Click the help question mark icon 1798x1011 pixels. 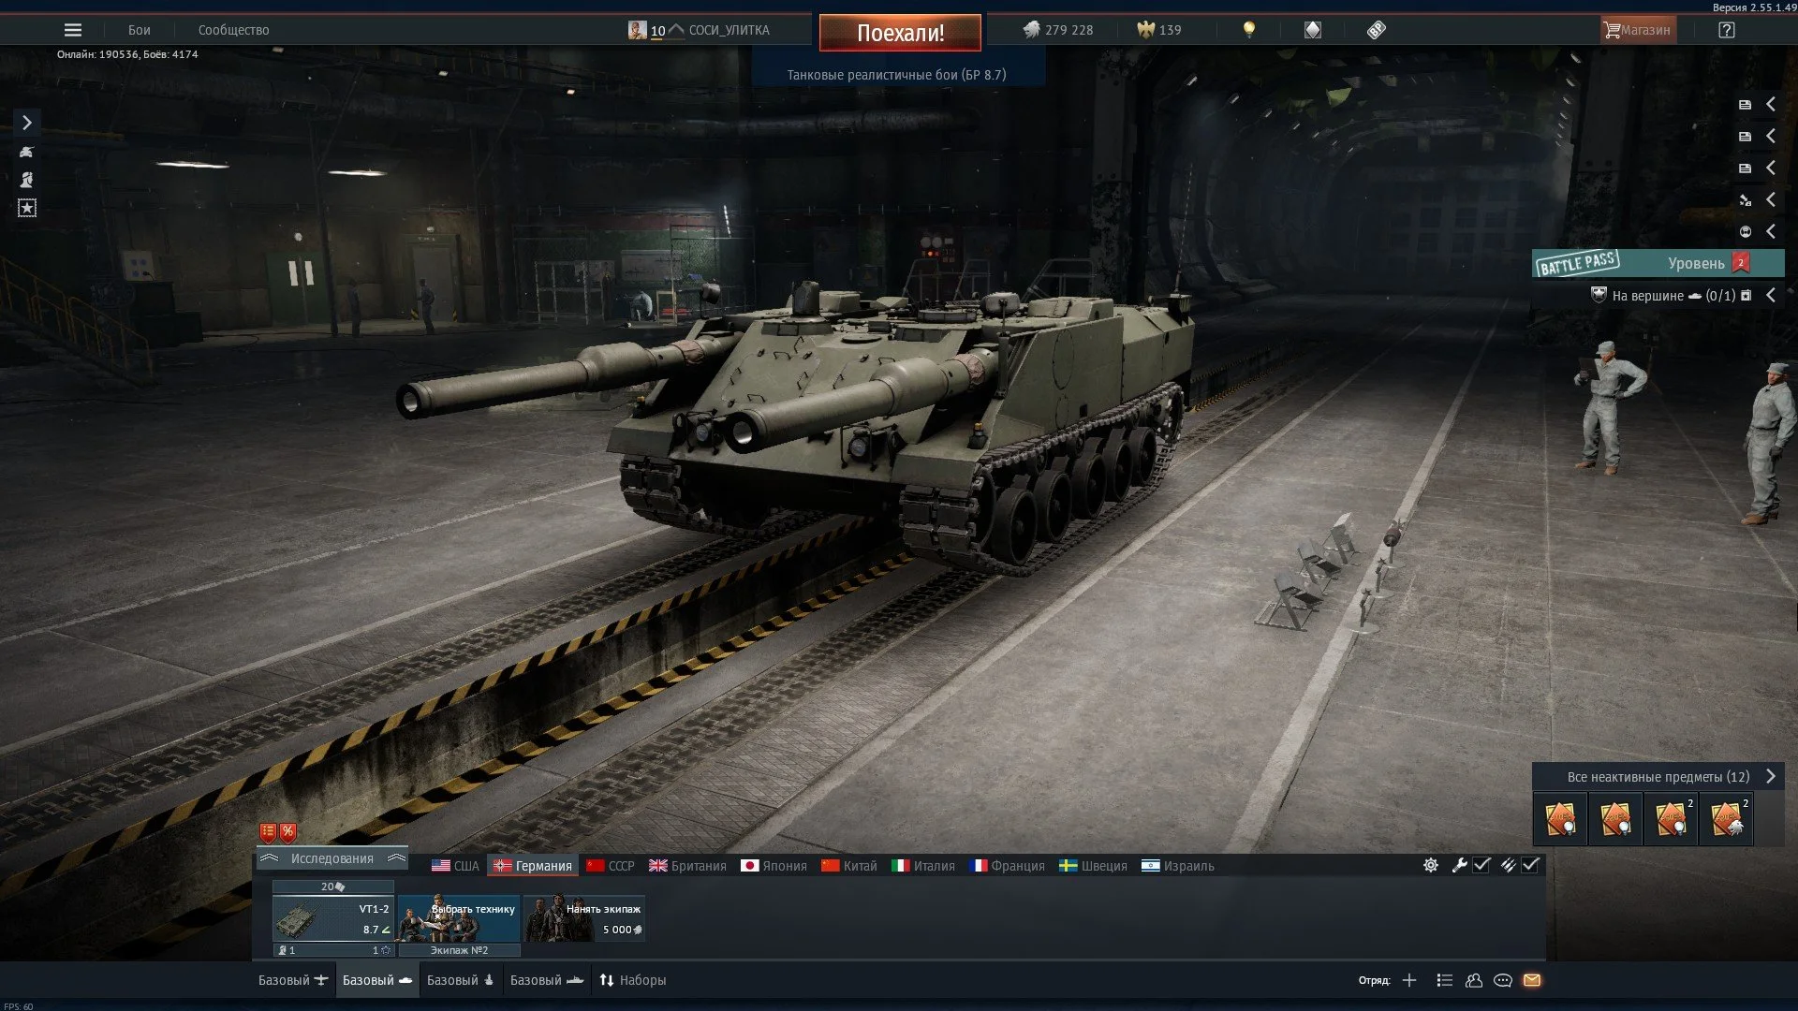1726,30
